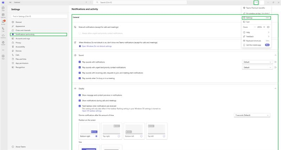Select Bottom left notification position
Image resolution: width=281 pixels, height=150 pixels.
(134, 131)
